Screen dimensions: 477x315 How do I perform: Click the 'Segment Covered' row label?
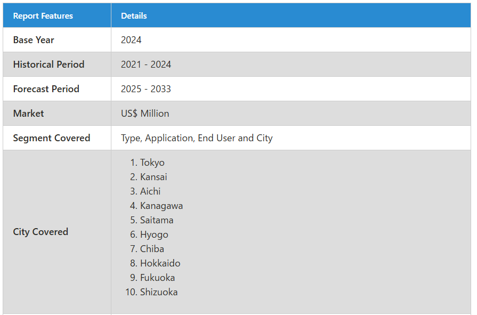tap(51, 138)
